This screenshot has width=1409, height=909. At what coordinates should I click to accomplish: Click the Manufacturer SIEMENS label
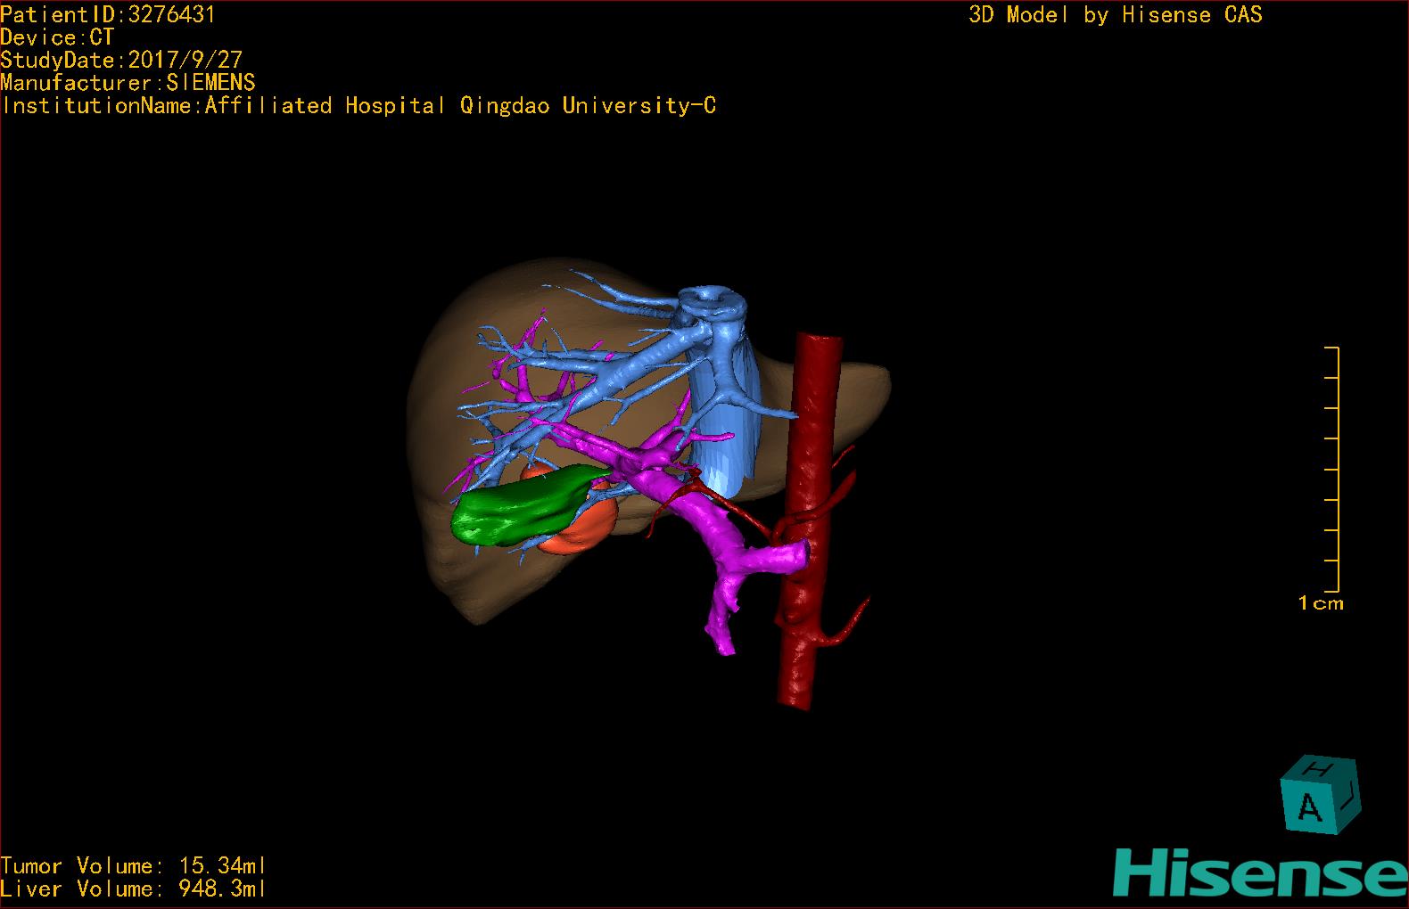pyautogui.click(x=128, y=83)
